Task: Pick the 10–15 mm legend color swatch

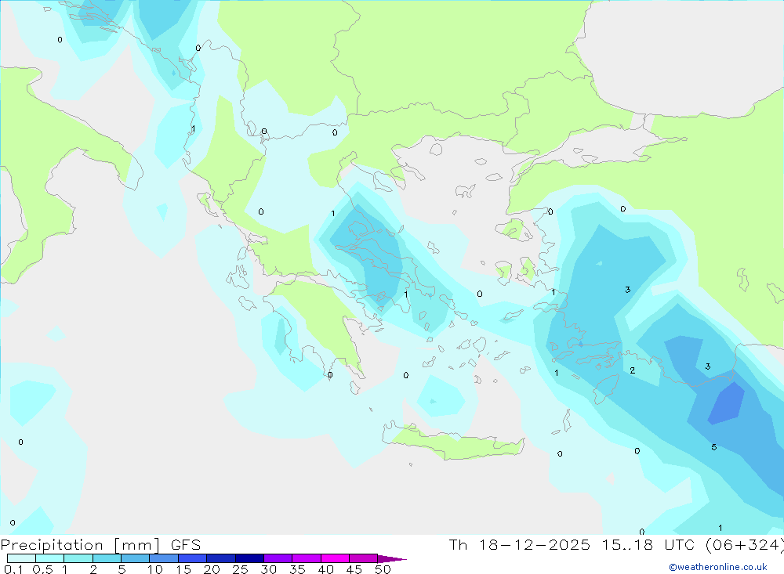Action: tap(164, 558)
